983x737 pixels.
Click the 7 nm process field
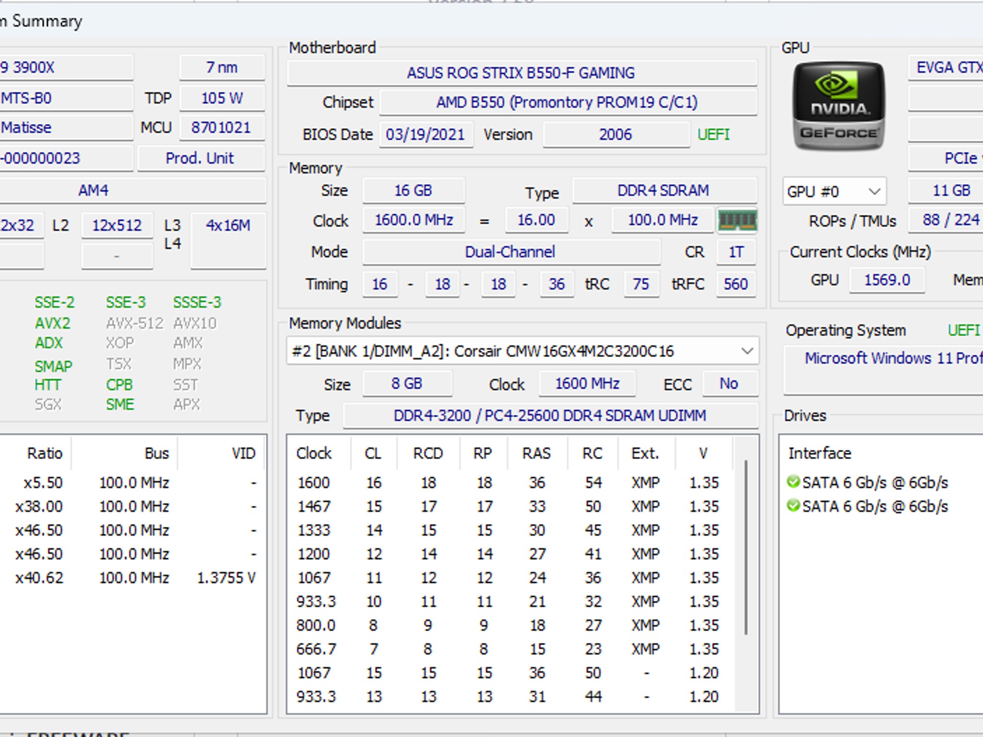222,67
